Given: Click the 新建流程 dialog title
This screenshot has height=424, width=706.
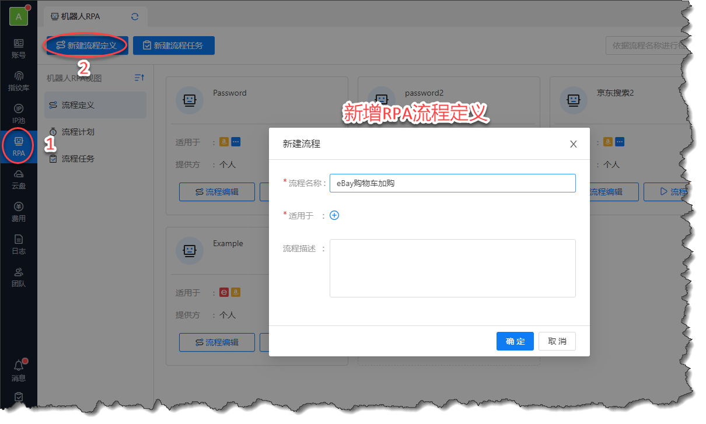Looking at the screenshot, I should [302, 143].
